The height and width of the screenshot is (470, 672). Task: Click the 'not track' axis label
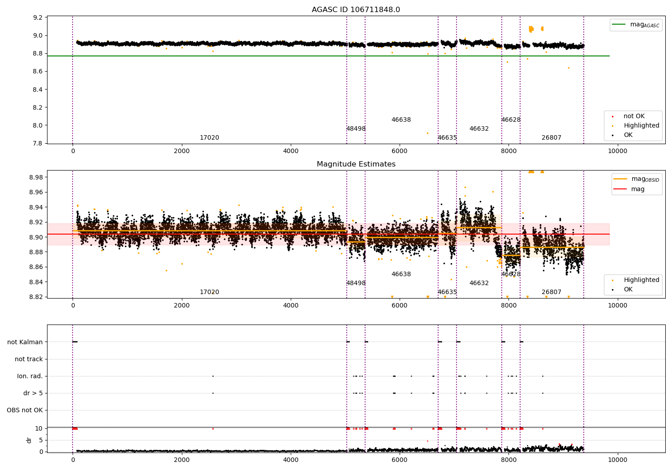pyautogui.click(x=29, y=359)
